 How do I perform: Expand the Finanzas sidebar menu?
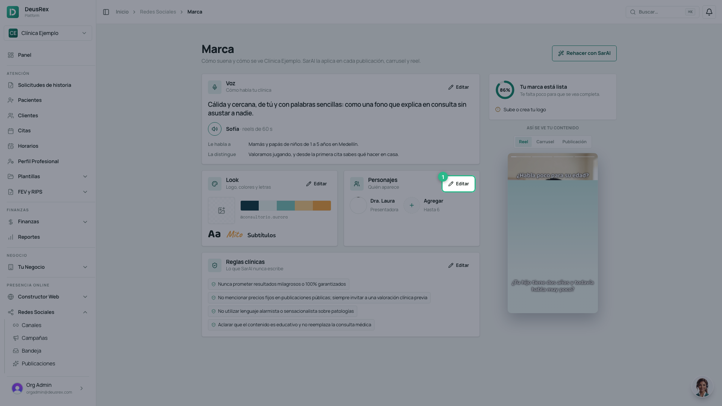[48, 221]
